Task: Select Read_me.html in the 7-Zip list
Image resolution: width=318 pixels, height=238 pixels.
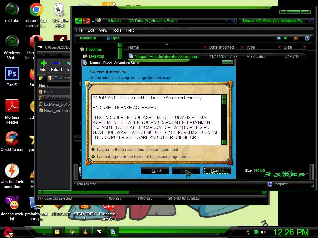Action: [54, 111]
